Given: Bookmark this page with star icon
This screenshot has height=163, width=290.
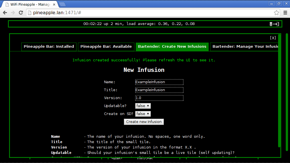Looking at the screenshot, I should pos(276,12).
